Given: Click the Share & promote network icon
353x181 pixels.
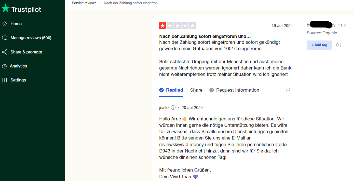Looking at the screenshot, I should click(x=5, y=52).
